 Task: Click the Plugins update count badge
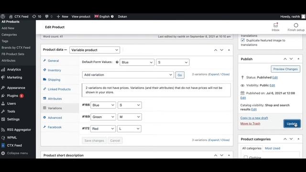click(x=22, y=96)
